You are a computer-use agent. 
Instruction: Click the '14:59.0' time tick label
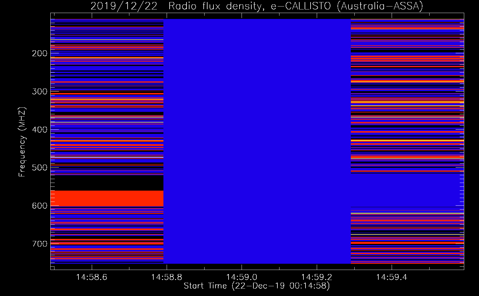click(x=242, y=277)
